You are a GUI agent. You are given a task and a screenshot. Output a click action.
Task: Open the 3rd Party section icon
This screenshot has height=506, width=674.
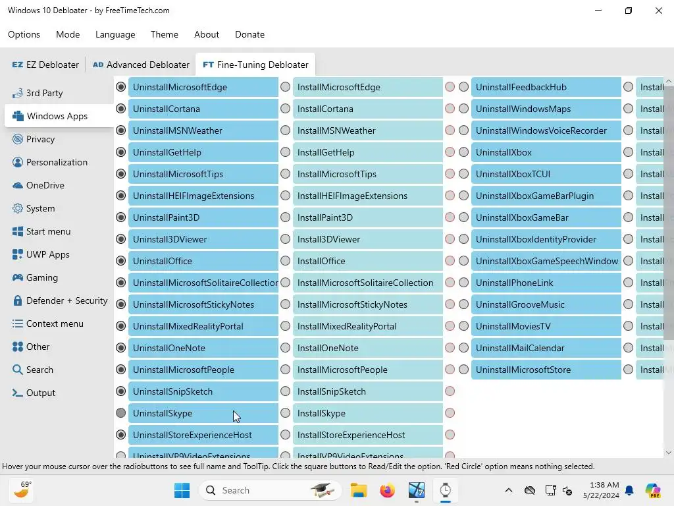coord(18,93)
